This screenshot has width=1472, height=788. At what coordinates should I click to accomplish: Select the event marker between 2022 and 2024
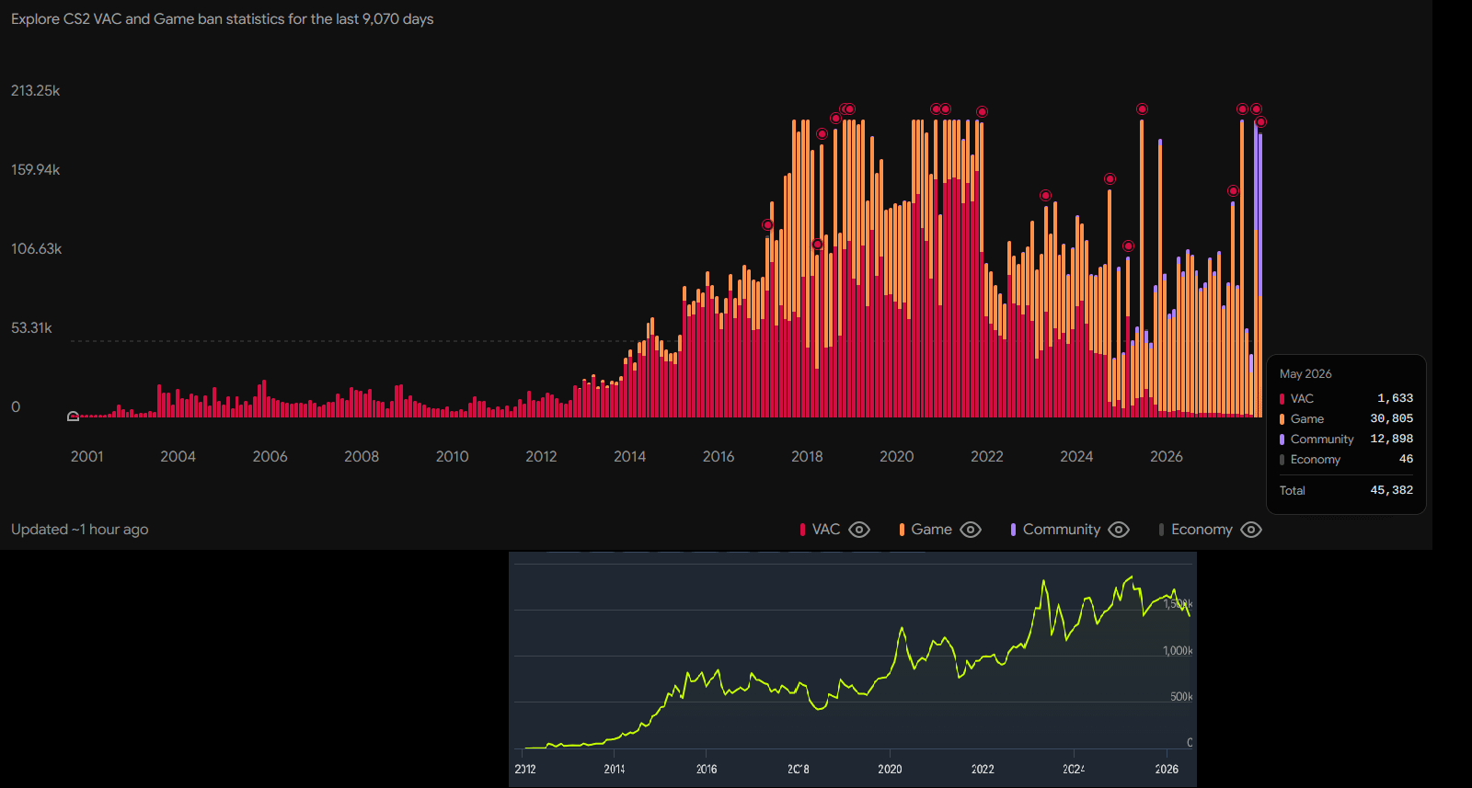click(x=1045, y=195)
